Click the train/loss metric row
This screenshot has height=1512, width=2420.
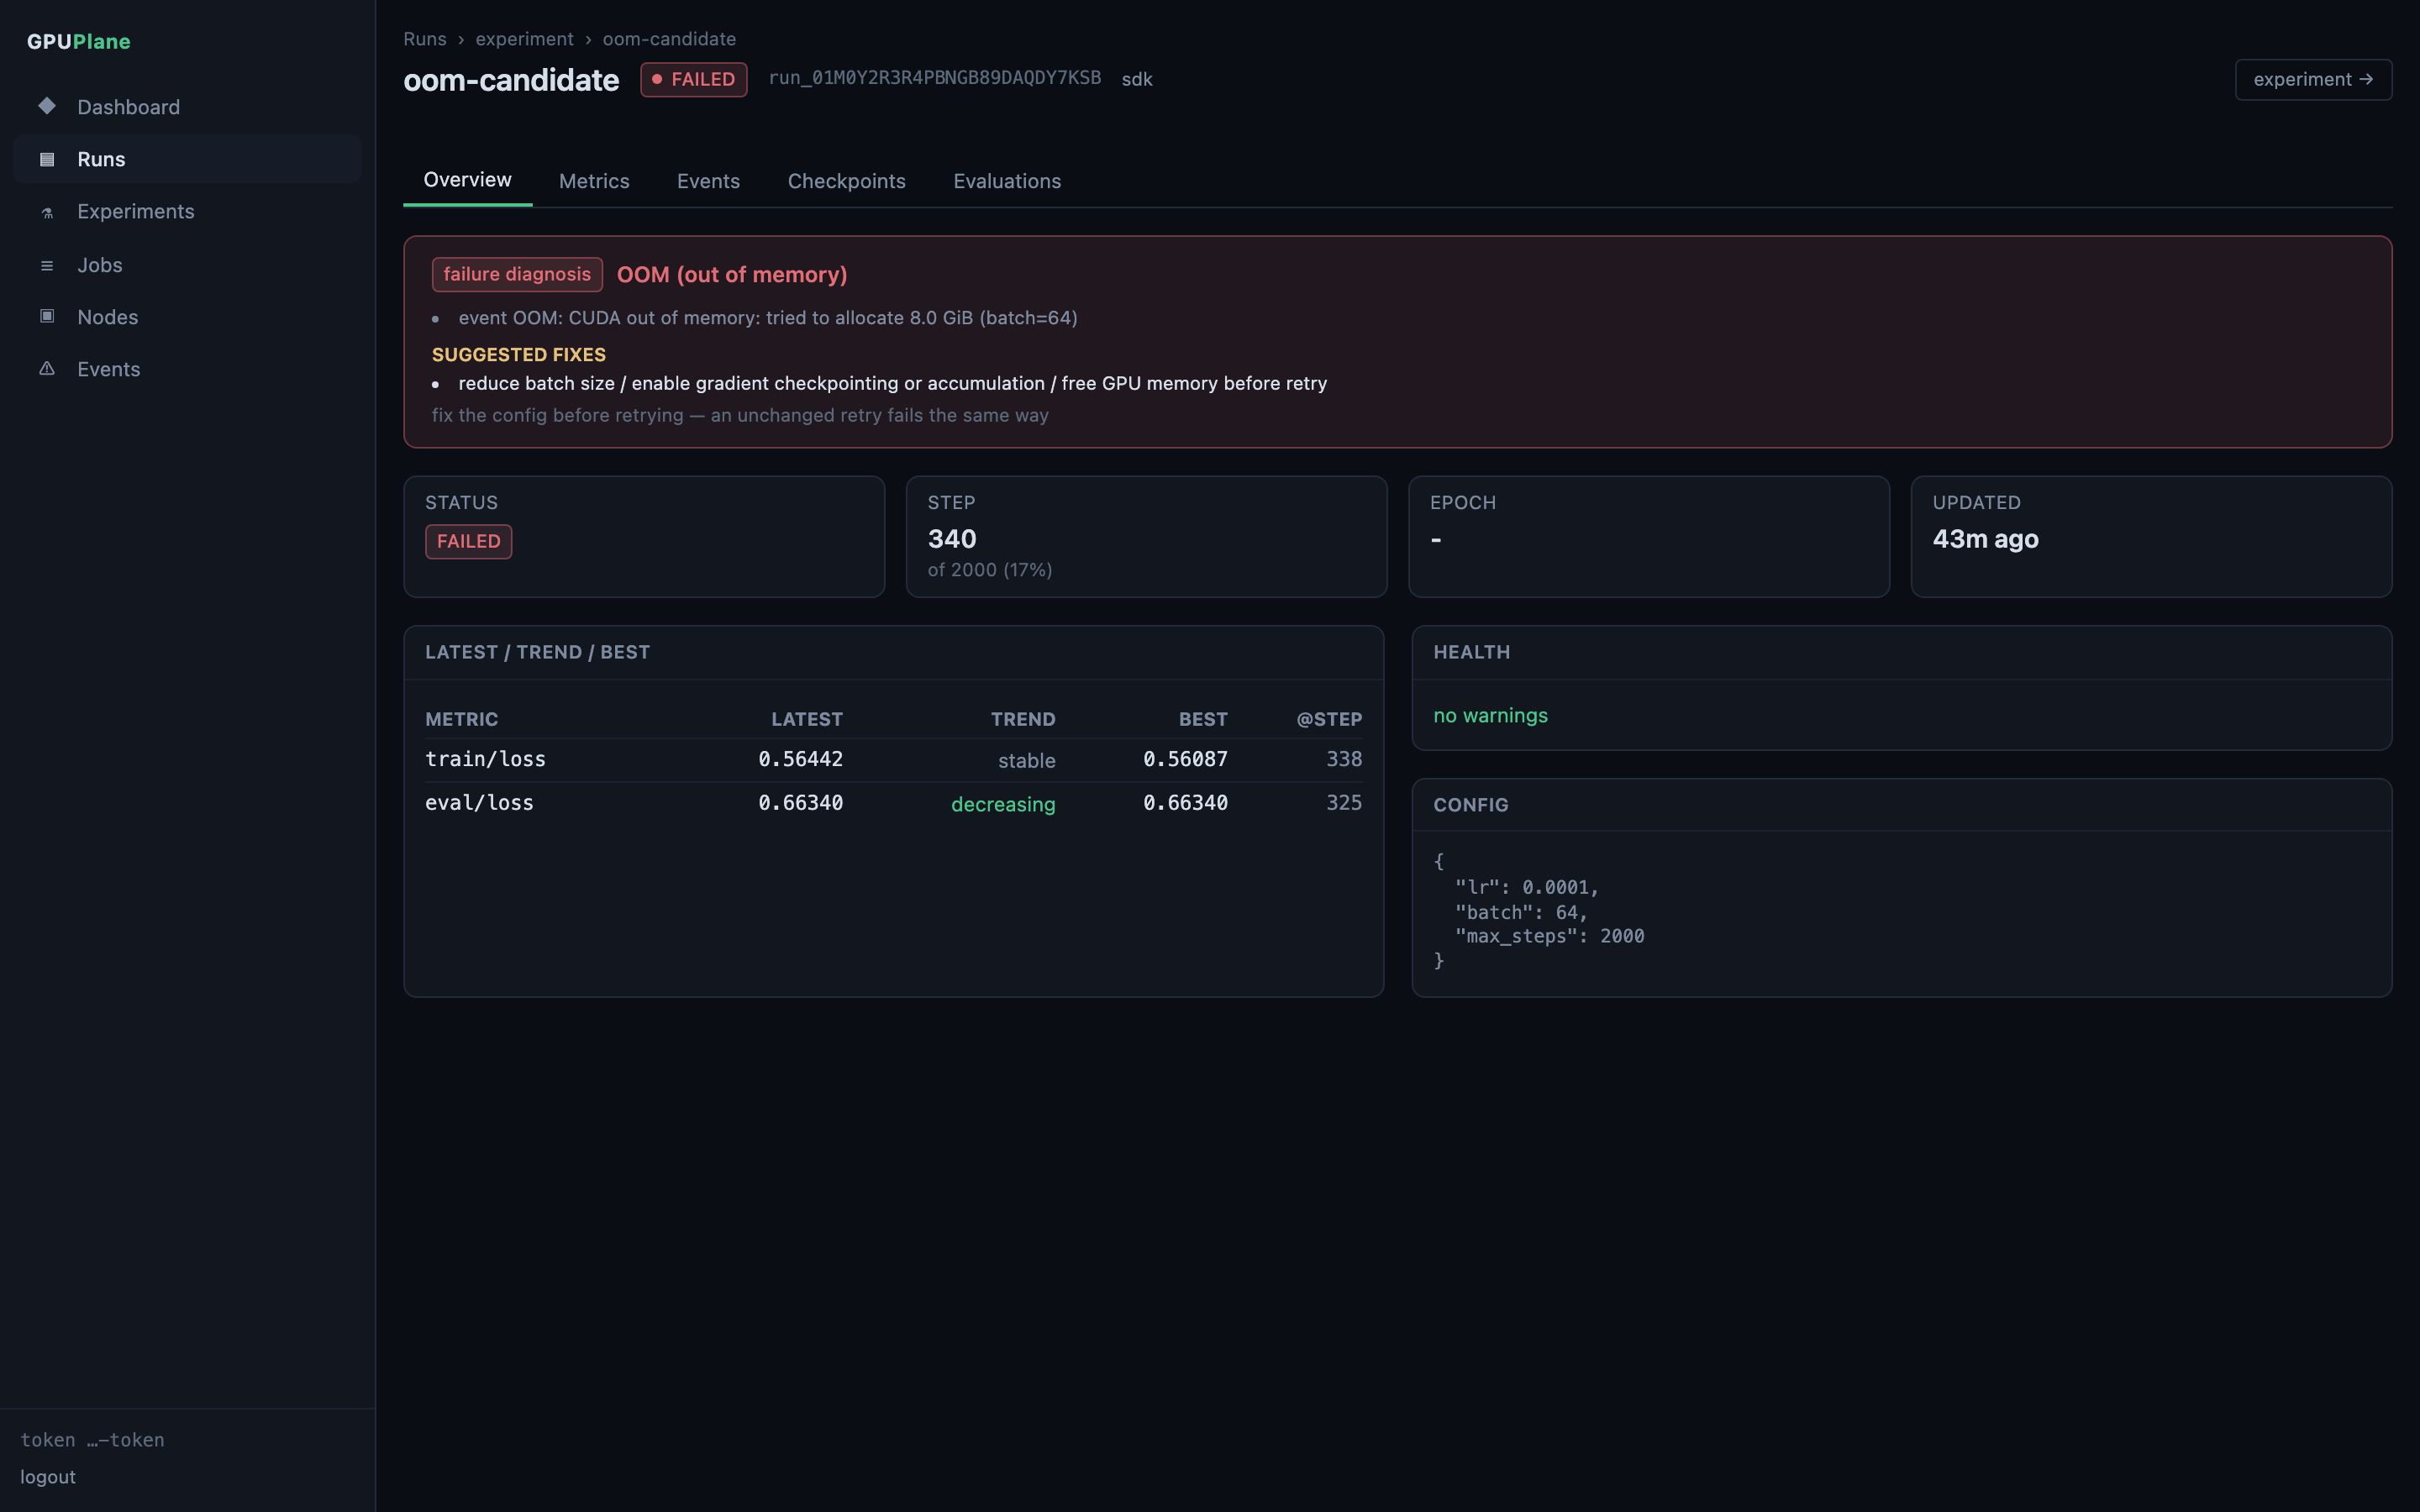[893, 760]
